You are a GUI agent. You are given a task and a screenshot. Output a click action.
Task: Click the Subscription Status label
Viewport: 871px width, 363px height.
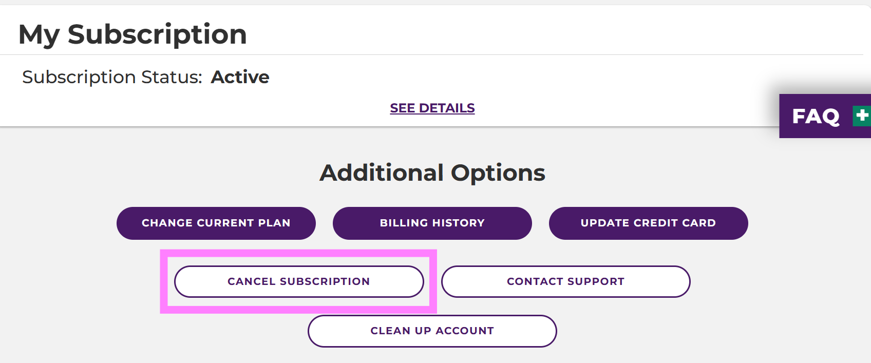(x=112, y=77)
